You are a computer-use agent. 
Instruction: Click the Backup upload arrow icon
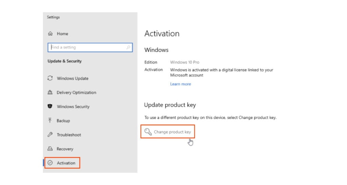(50, 121)
